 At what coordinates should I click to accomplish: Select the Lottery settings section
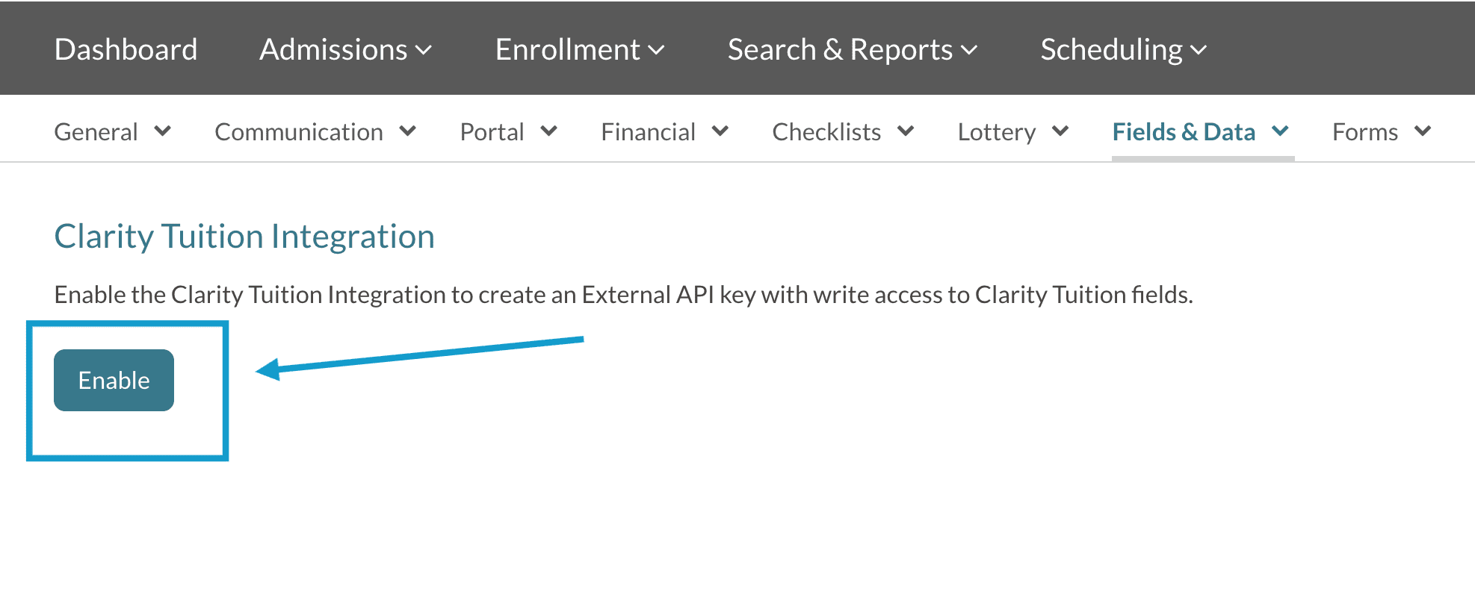(x=997, y=131)
